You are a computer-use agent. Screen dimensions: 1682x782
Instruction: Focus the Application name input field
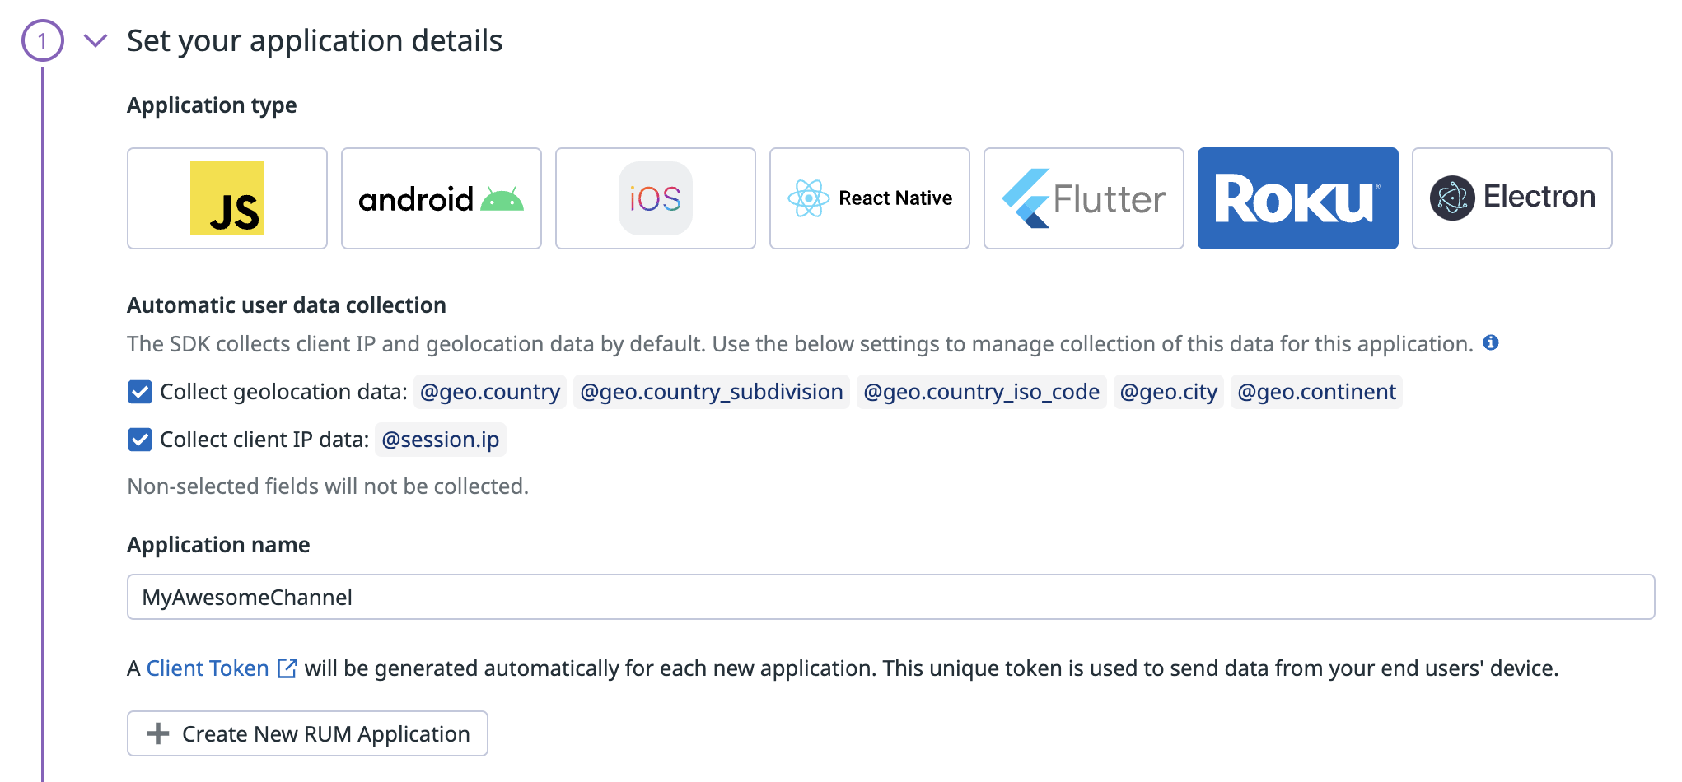(x=890, y=597)
